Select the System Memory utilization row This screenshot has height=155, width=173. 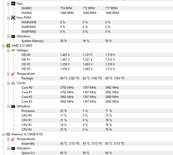click(97, 41)
